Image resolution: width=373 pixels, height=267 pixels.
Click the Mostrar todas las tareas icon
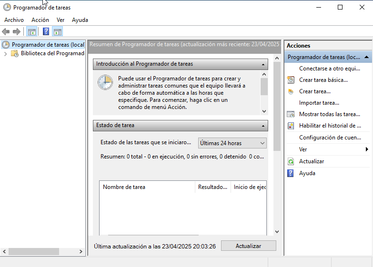coord(291,114)
